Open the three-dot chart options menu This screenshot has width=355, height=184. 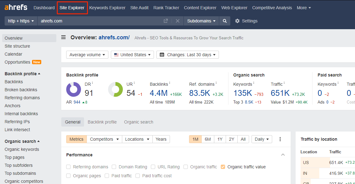tap(280, 139)
